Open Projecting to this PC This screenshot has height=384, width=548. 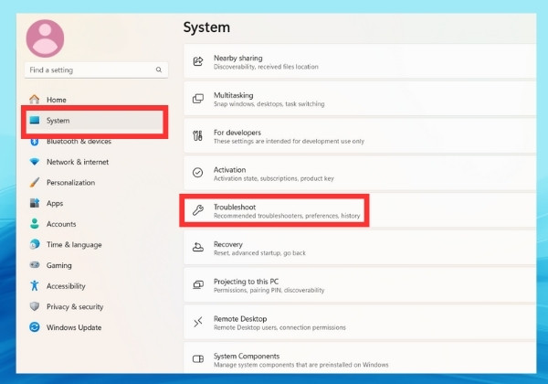coord(360,285)
